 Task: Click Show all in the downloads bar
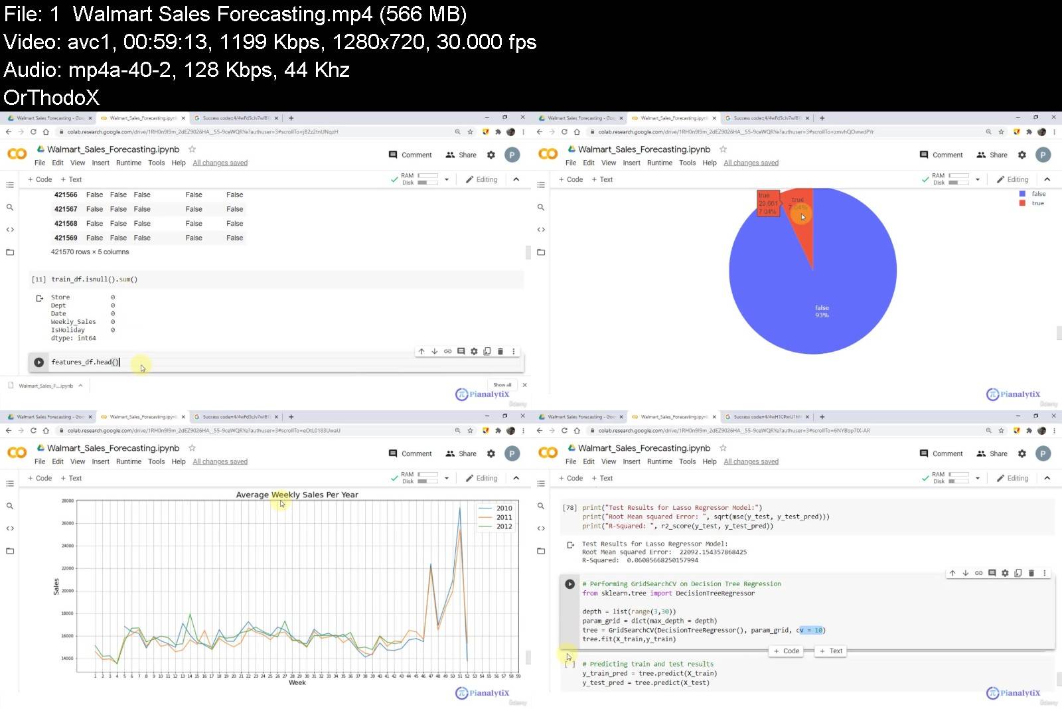point(502,385)
